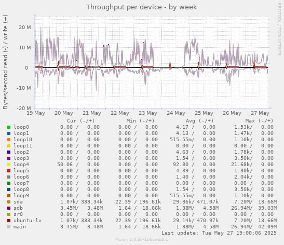Click the 24 May x-axis label
284x245 pixels.
pyautogui.click(x=176, y=113)
